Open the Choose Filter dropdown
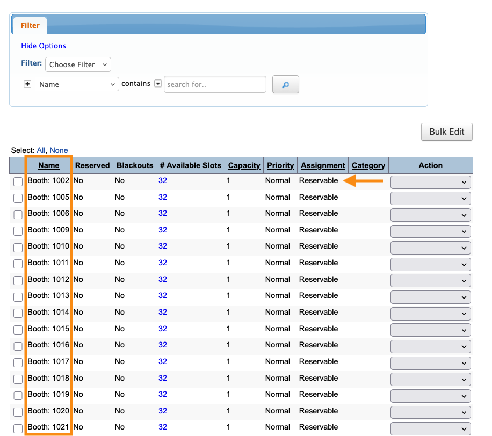Viewport: 492px width, 436px height. tap(78, 64)
